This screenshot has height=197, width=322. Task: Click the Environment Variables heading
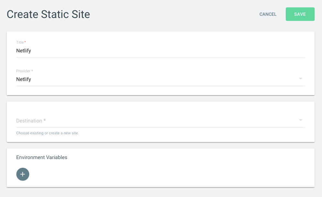coord(42,157)
